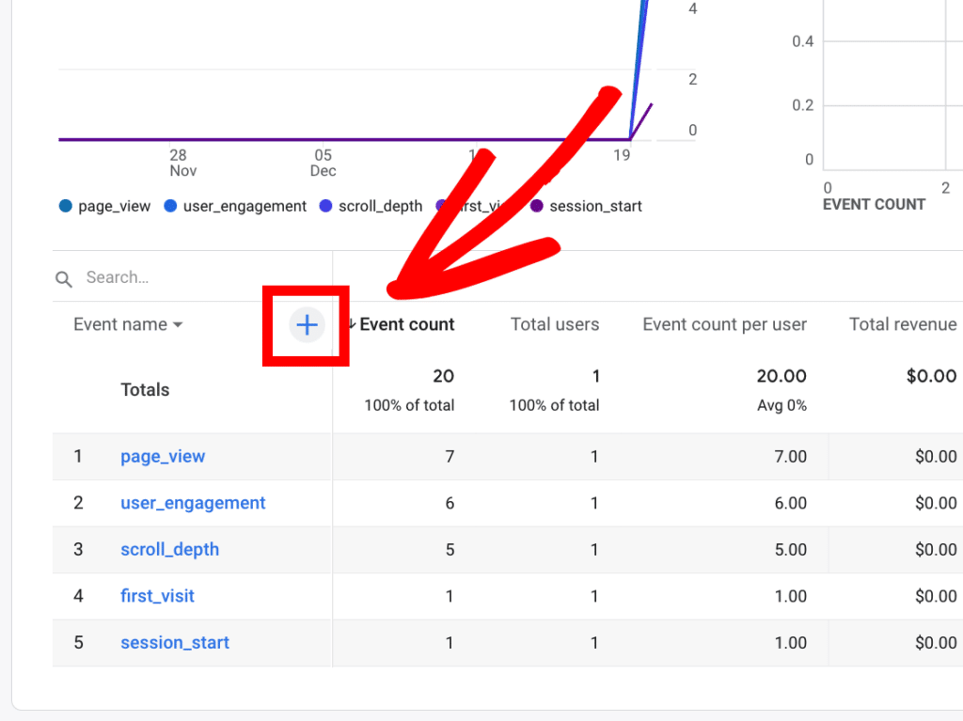This screenshot has height=721, width=963.
Task: Toggle the session_start legend entry
Action: point(586,206)
